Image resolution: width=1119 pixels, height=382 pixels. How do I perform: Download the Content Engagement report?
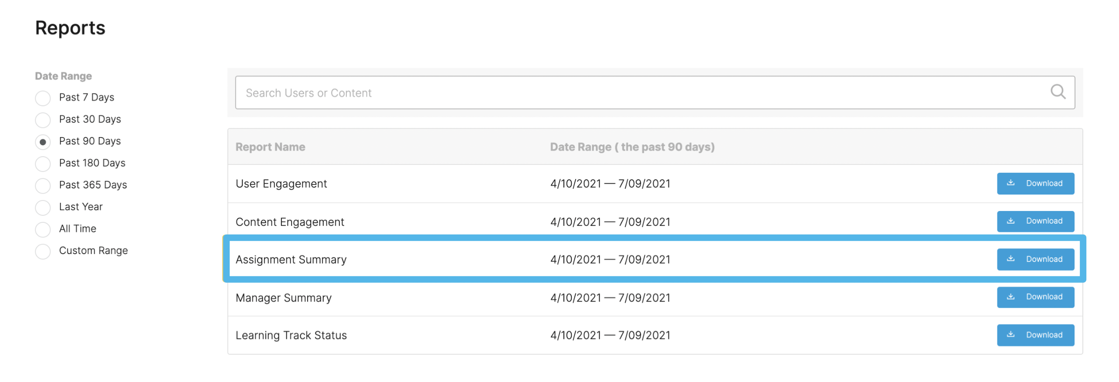[1035, 221]
